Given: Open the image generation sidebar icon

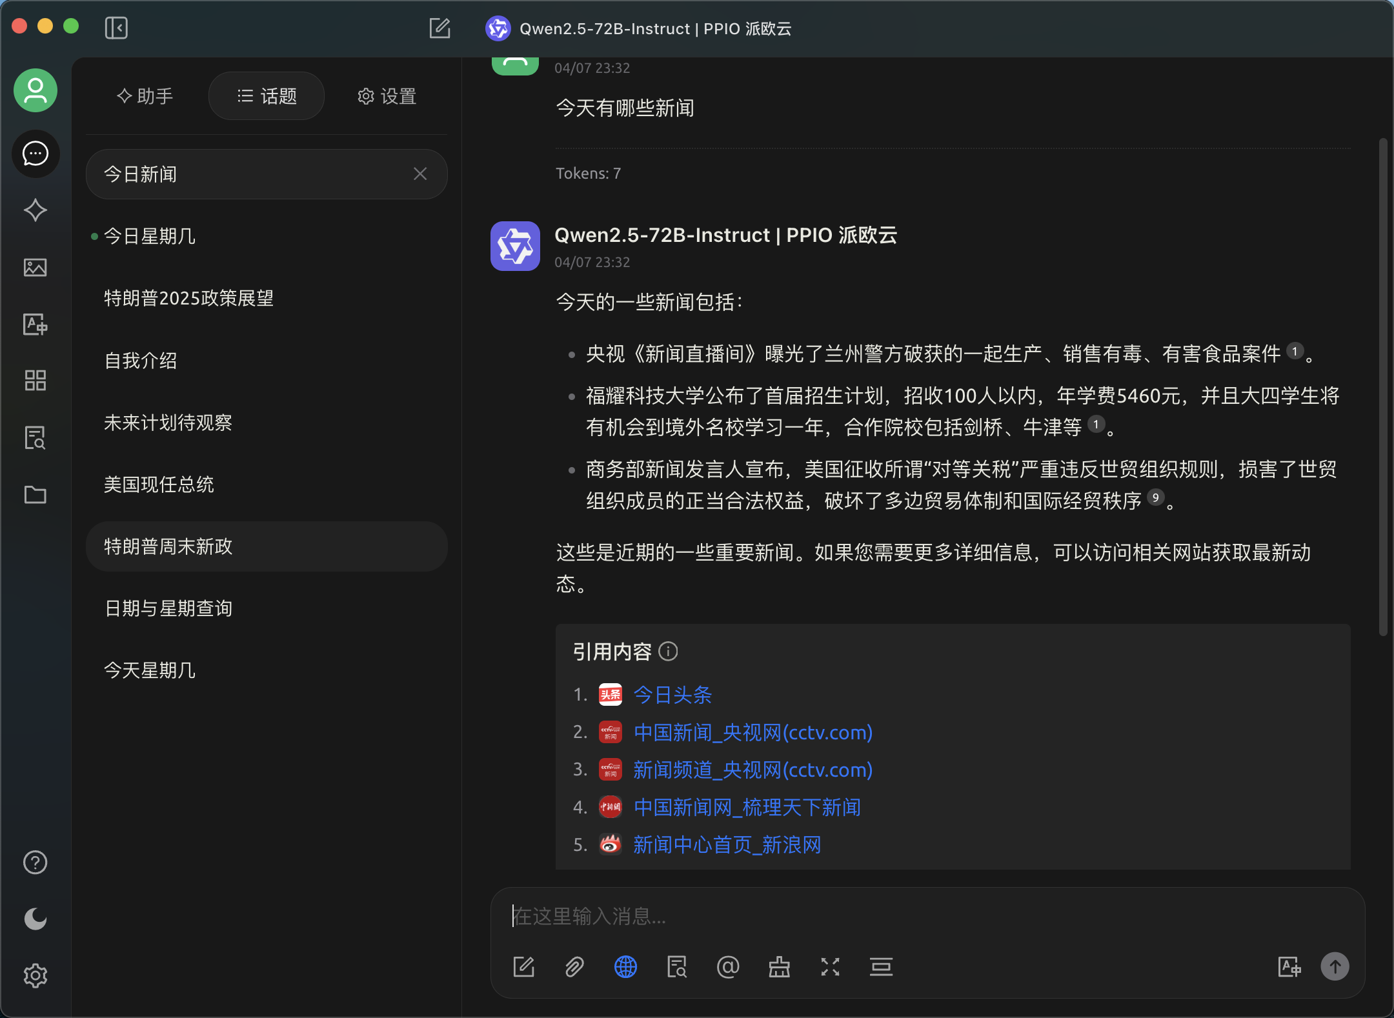Looking at the screenshot, I should [35, 267].
